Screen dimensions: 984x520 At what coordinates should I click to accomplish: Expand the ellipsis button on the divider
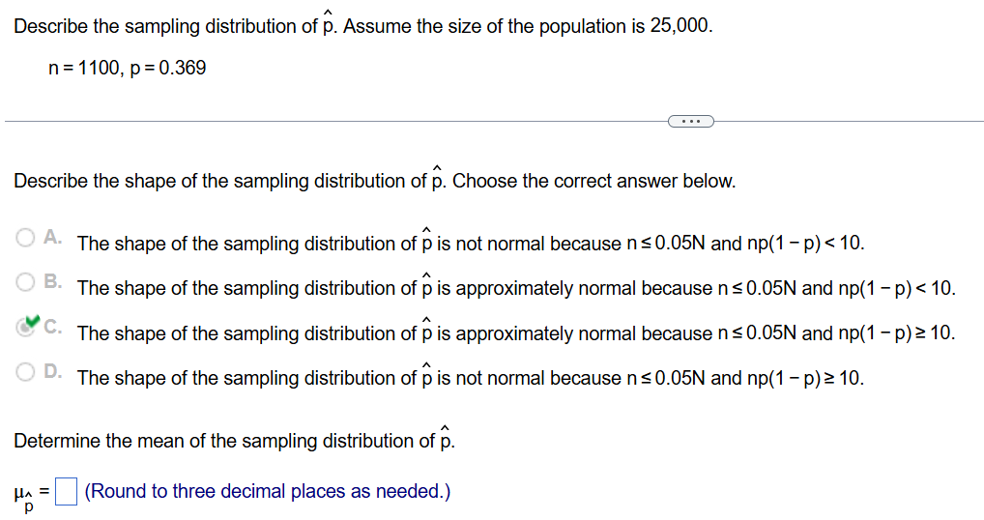(x=690, y=121)
